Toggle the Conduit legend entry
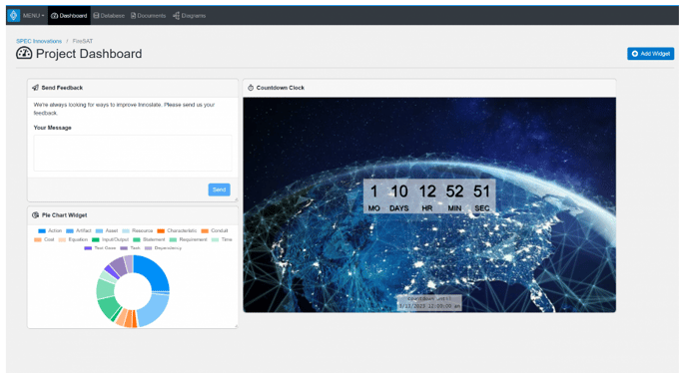Viewport: 687px width, 373px height. (215, 230)
